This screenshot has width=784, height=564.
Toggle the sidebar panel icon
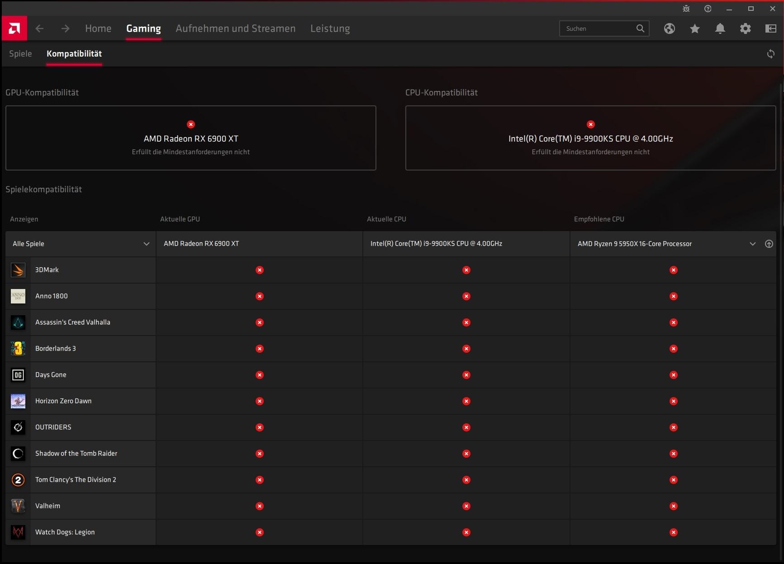[771, 28]
